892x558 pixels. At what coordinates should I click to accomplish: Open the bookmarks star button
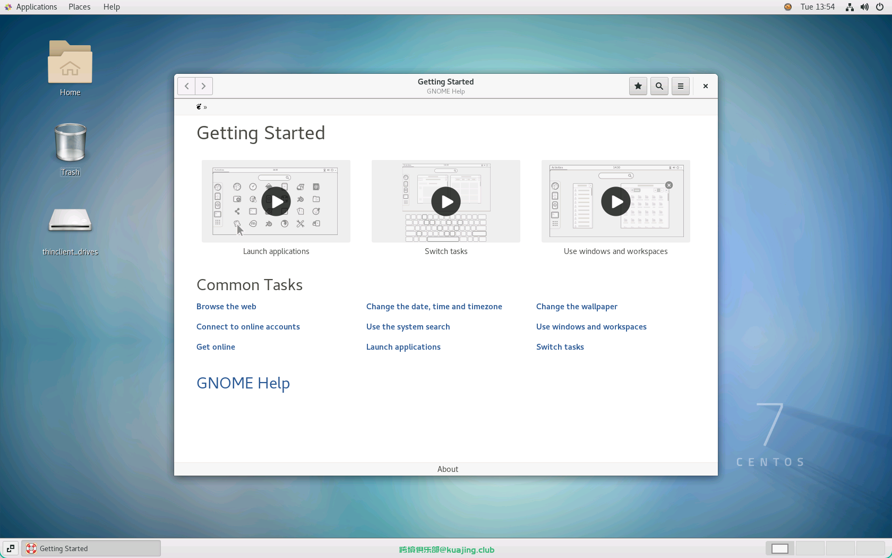pyautogui.click(x=638, y=86)
